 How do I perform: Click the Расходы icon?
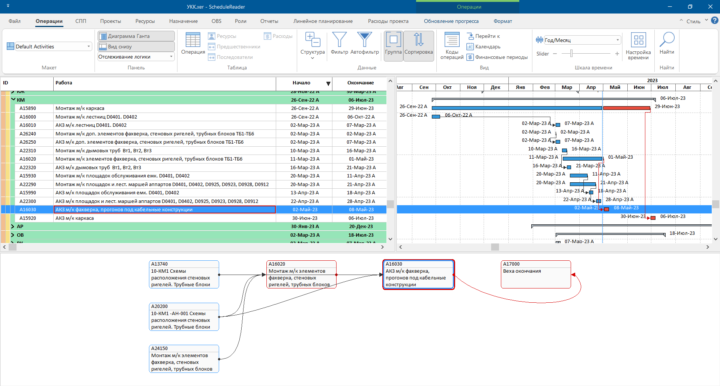[268, 36]
